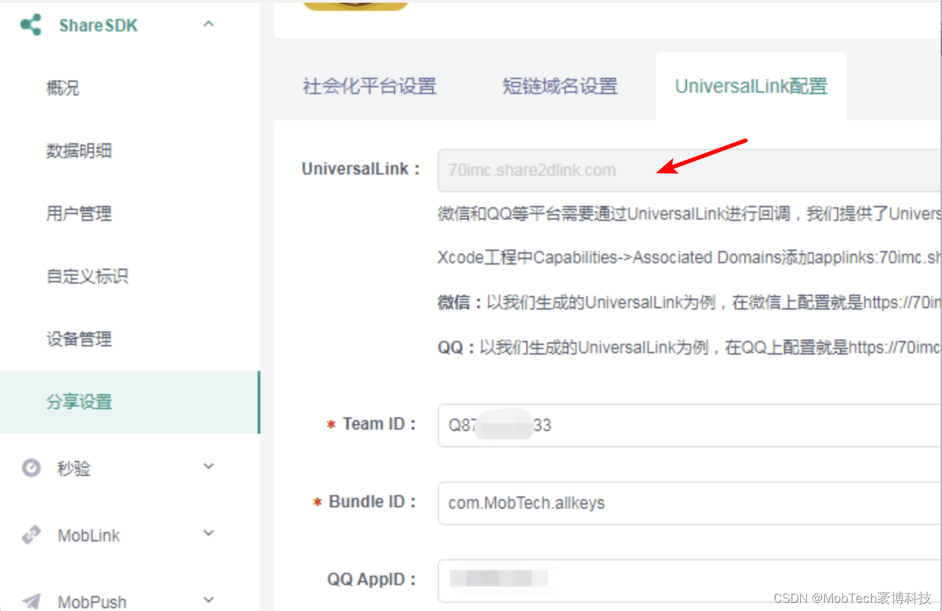
Task: Click the MobLink menu label
Action: point(89,535)
